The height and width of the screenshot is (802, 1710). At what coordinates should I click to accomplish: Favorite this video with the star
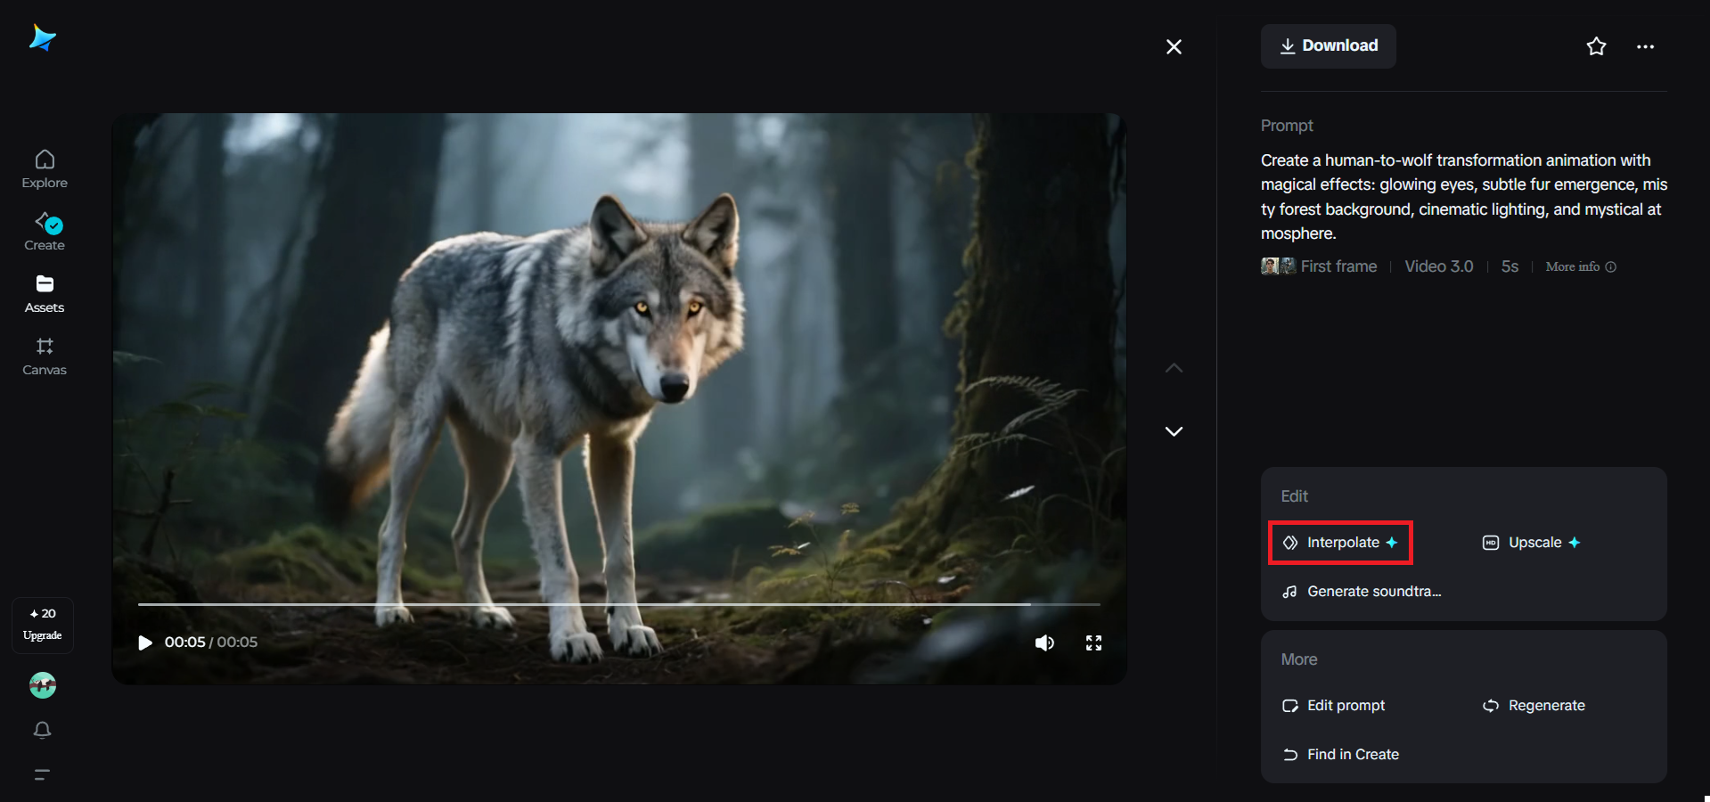tap(1596, 46)
